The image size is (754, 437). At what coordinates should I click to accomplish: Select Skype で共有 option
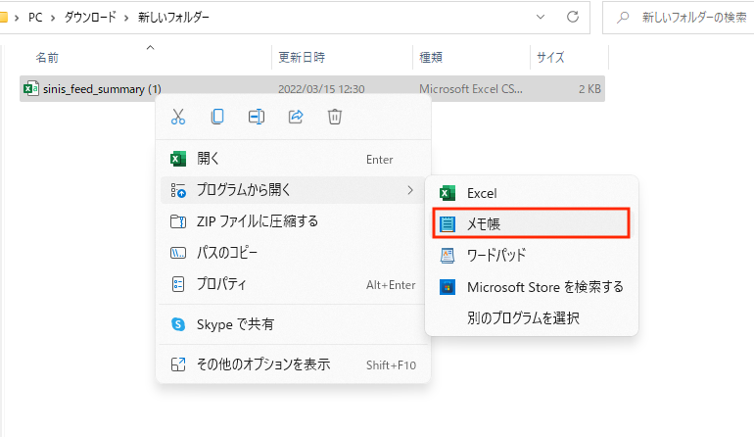click(293, 324)
